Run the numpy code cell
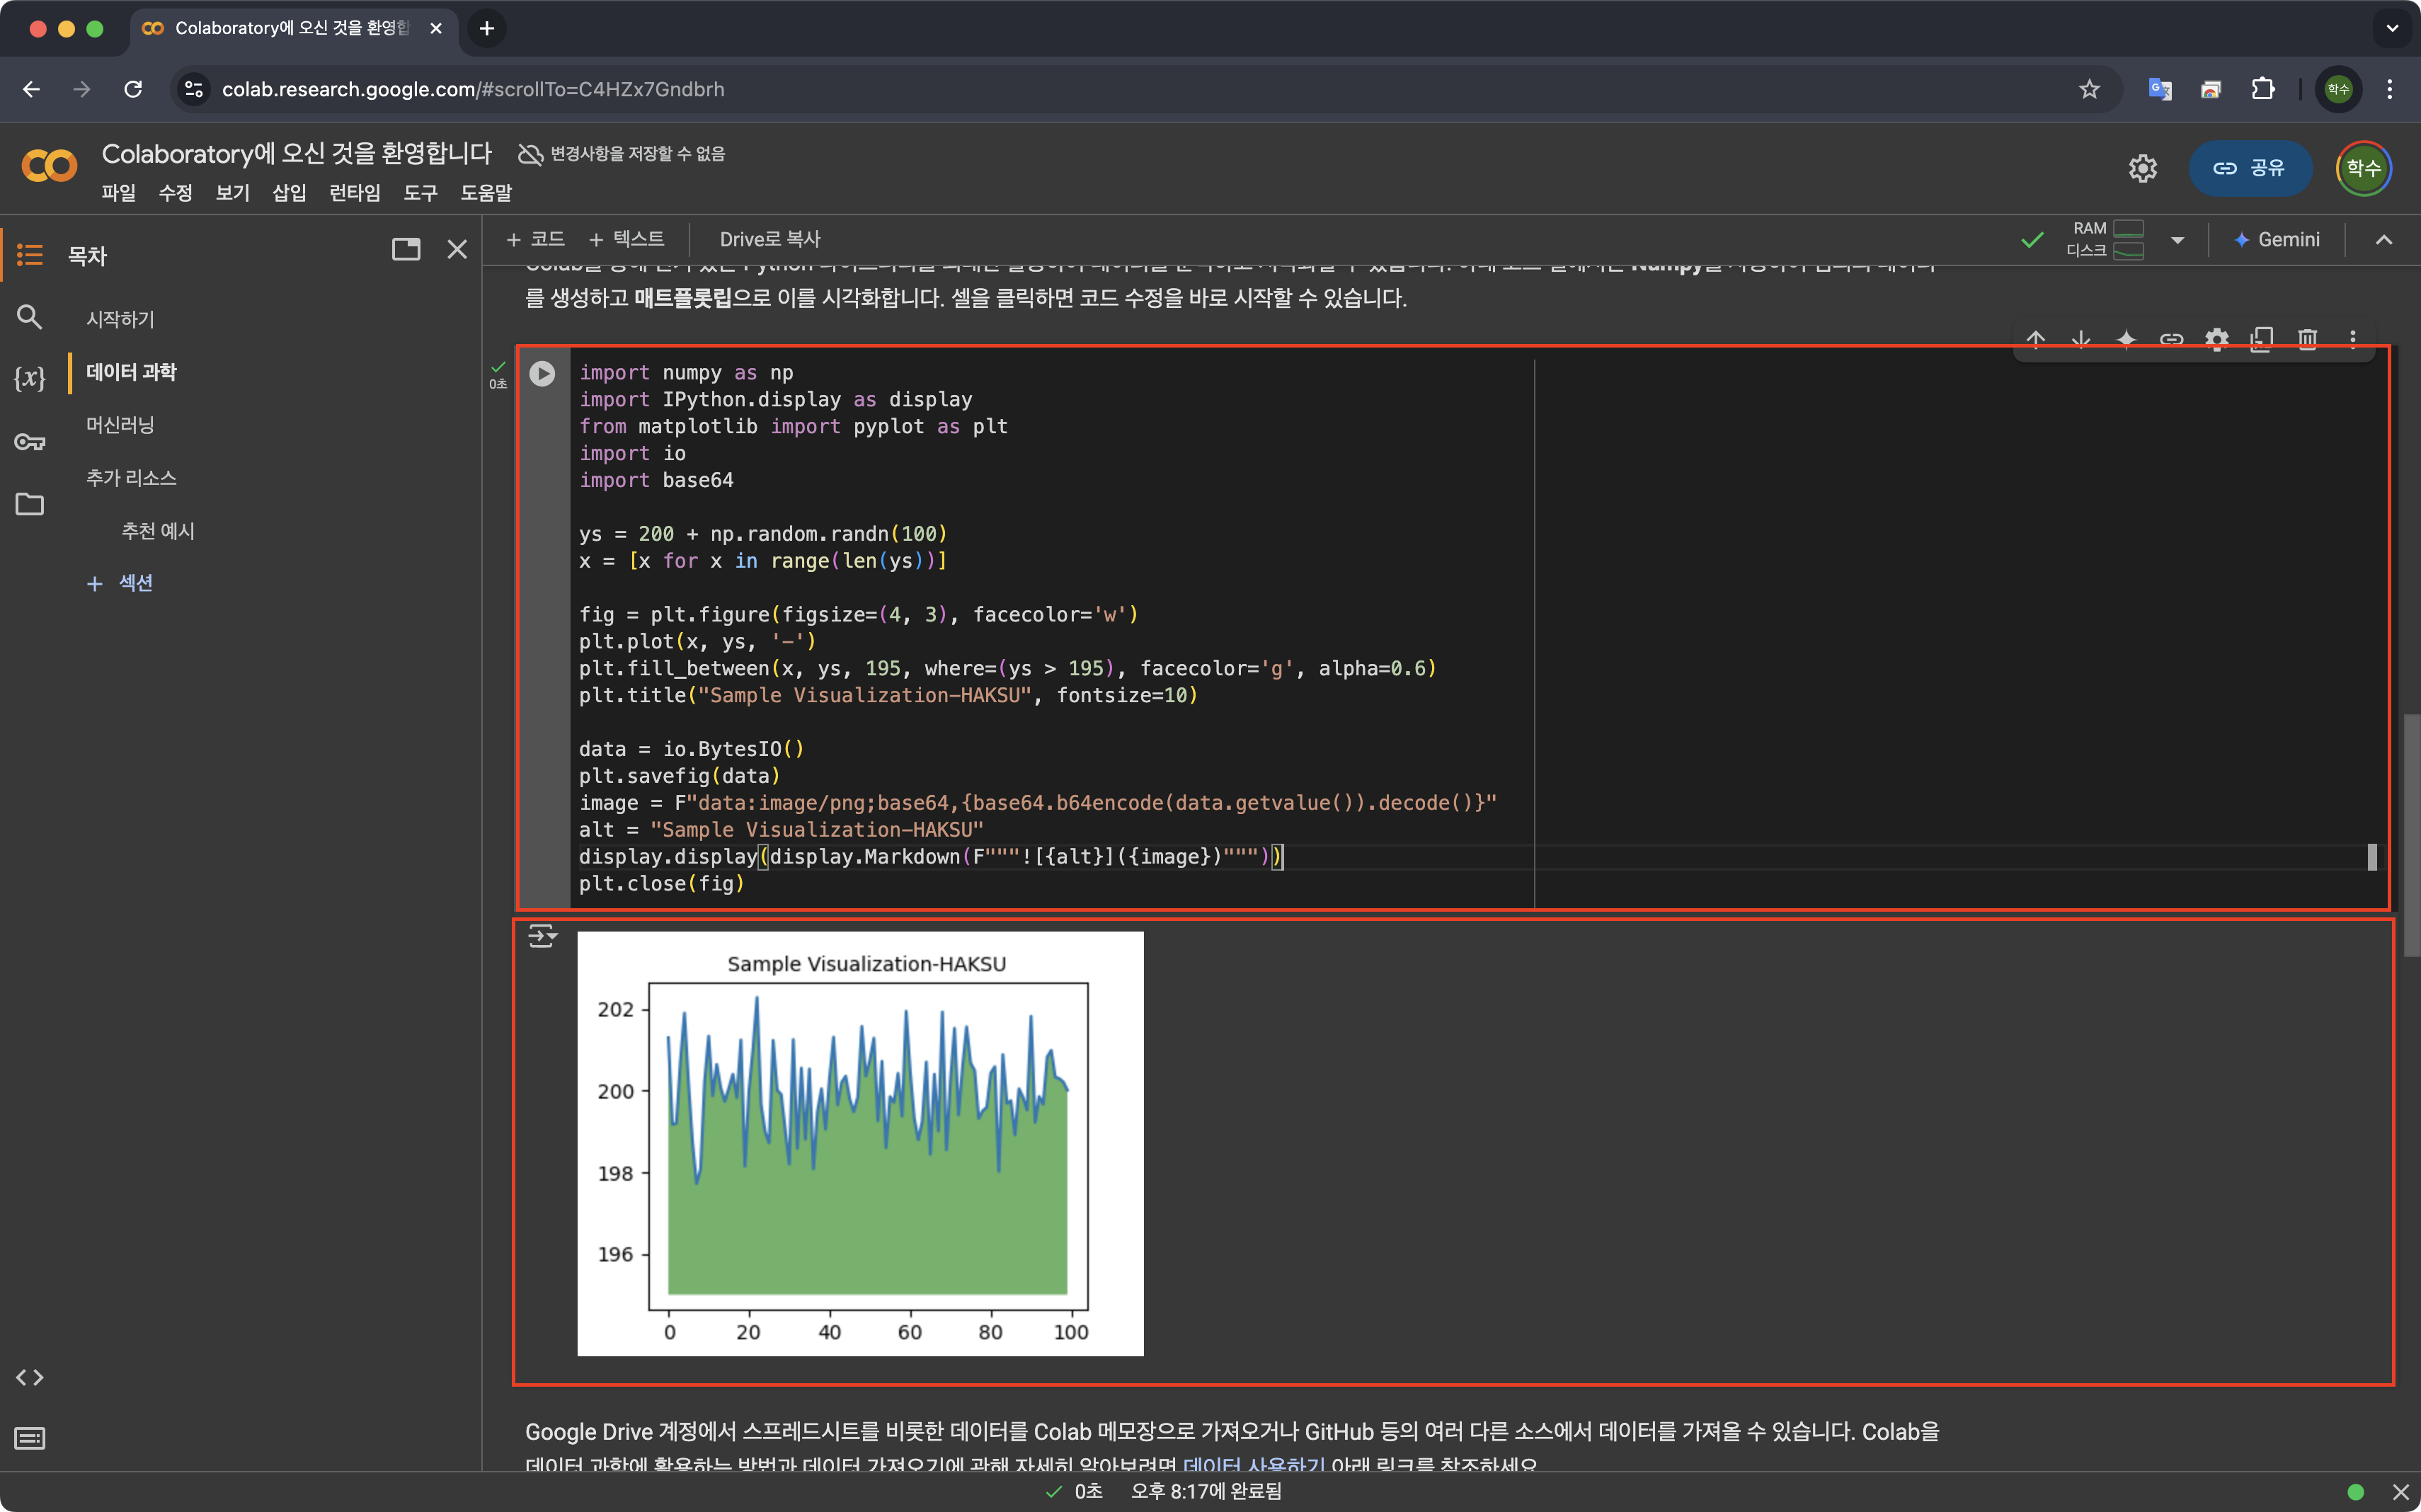This screenshot has height=1512, width=2421. 542,373
